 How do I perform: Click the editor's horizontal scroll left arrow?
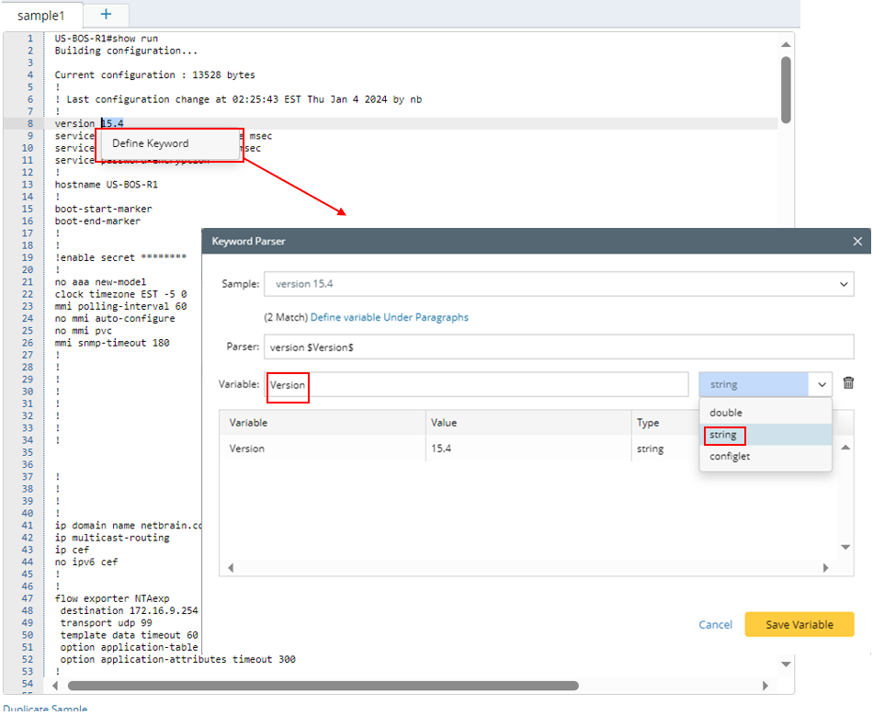[56, 685]
